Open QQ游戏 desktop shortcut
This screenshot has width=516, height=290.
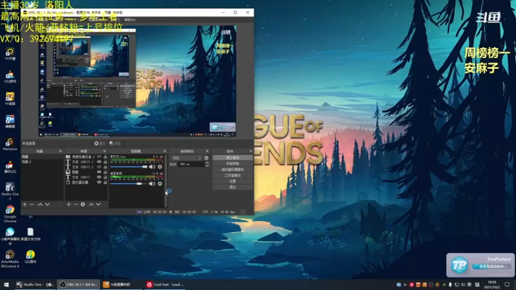coord(10,77)
